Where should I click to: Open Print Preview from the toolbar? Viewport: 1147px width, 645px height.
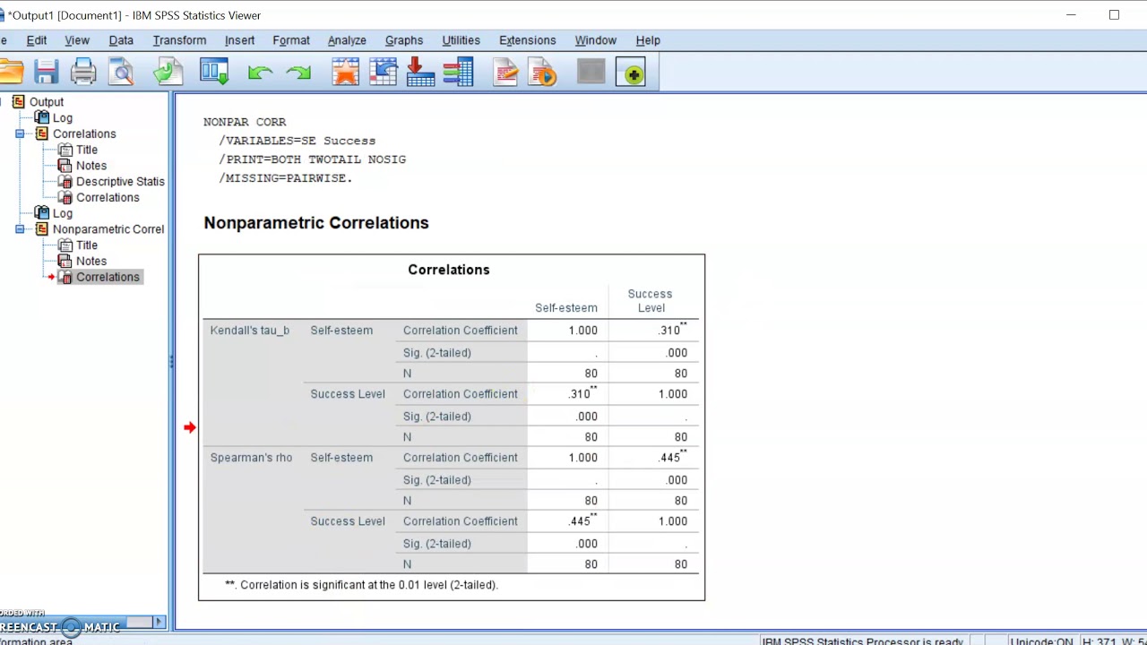click(x=122, y=73)
